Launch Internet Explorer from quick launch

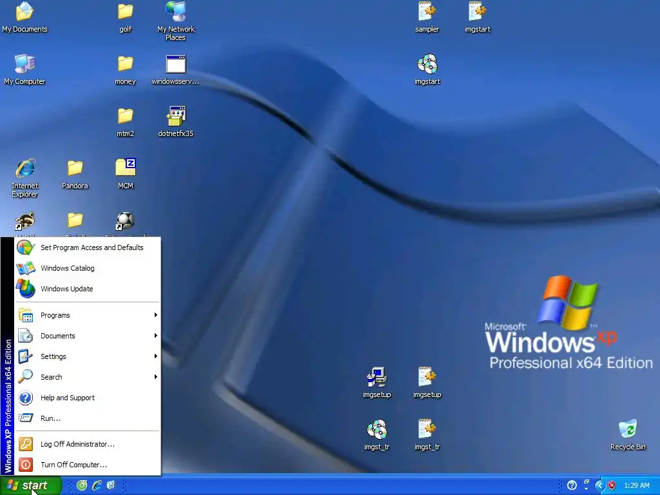tap(97, 485)
